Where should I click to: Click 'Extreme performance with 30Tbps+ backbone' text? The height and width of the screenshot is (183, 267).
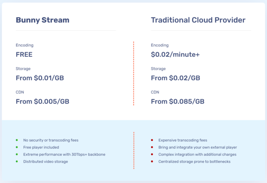64,155
